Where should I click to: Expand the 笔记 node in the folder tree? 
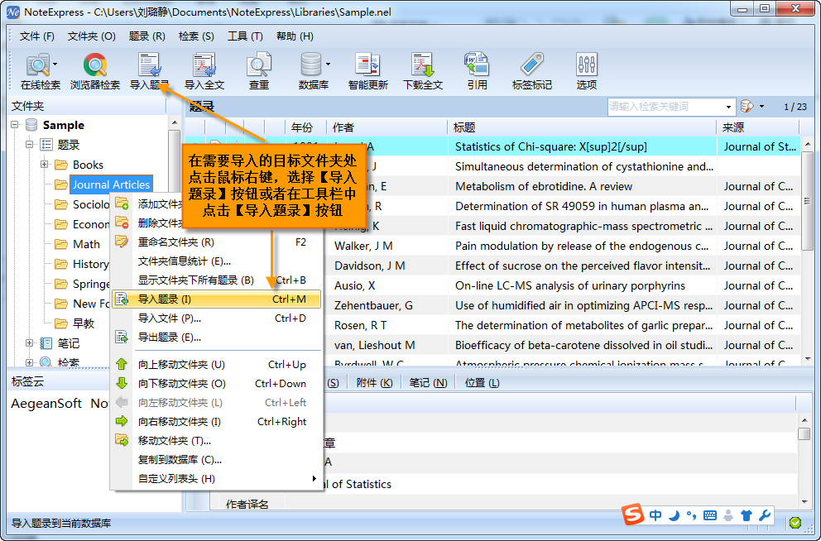30,343
